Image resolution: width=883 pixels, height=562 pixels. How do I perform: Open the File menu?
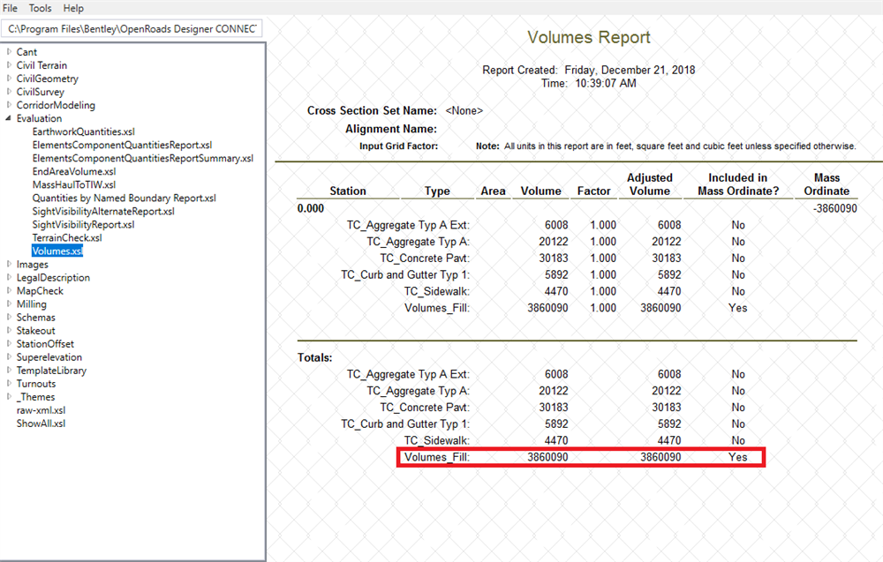(x=10, y=8)
